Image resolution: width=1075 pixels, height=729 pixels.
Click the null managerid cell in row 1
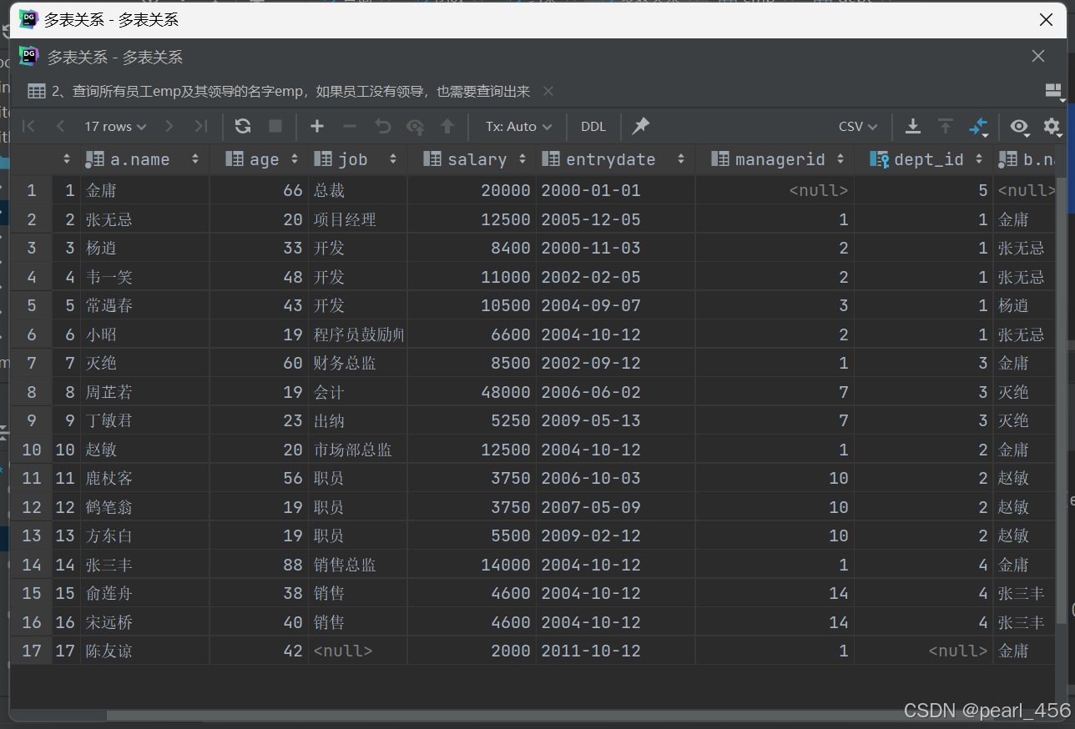coord(775,190)
